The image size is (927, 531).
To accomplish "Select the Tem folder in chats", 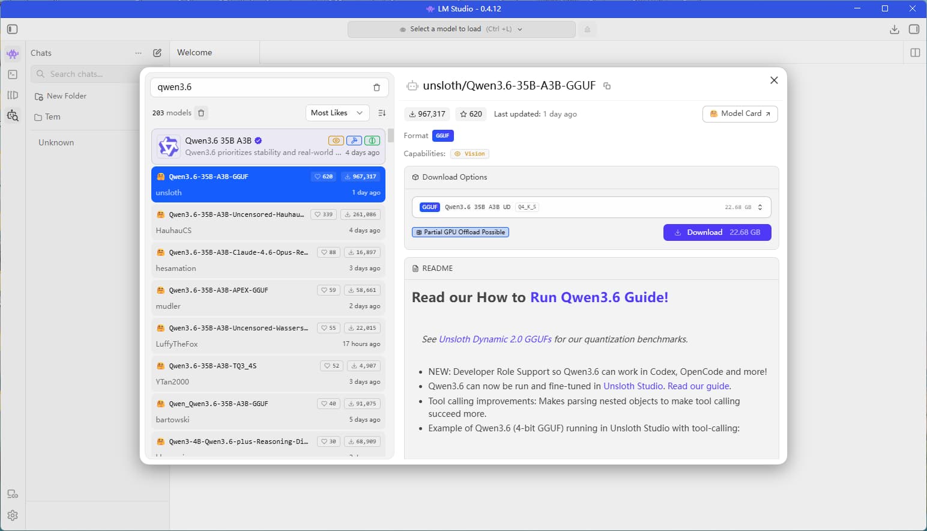I will click(53, 117).
